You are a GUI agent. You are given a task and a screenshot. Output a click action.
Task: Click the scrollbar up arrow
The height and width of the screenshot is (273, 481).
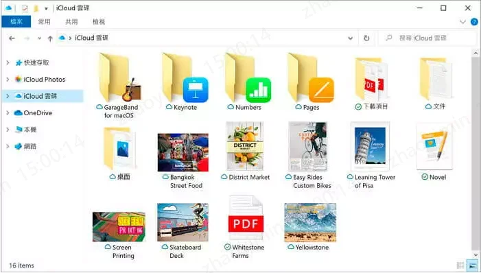(x=476, y=53)
